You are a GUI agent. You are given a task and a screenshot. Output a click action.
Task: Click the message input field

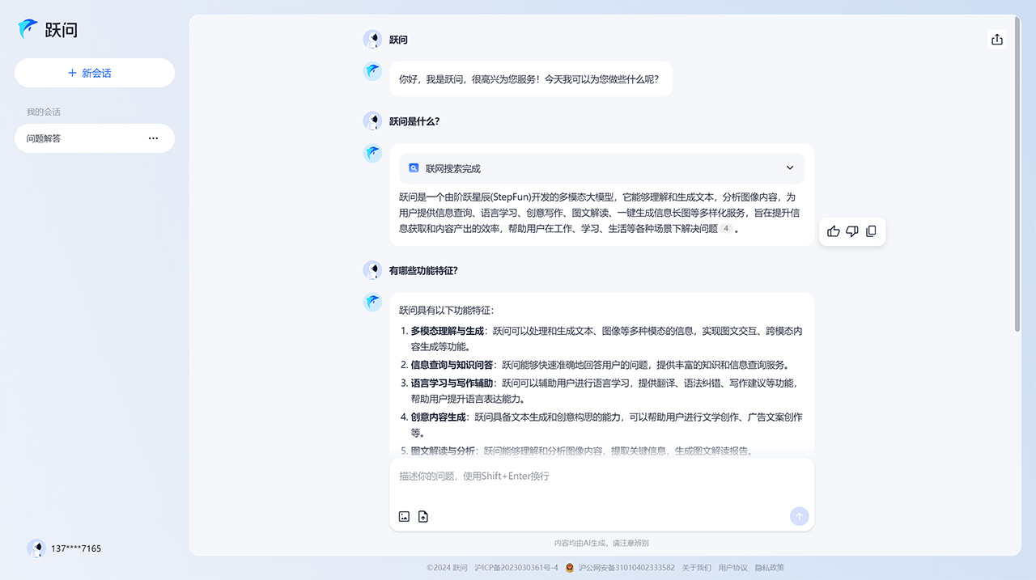[x=567, y=476]
